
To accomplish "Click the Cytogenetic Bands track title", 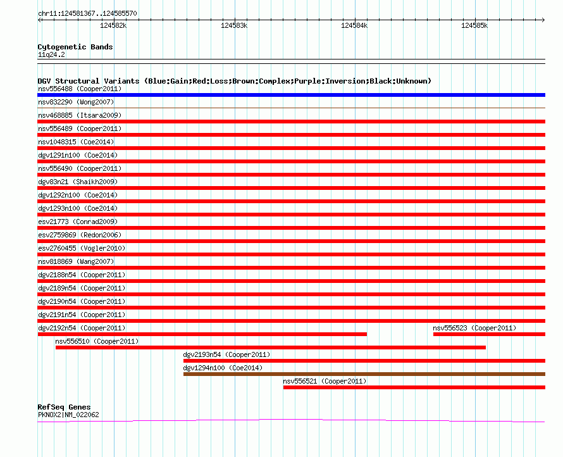I will coord(75,47).
